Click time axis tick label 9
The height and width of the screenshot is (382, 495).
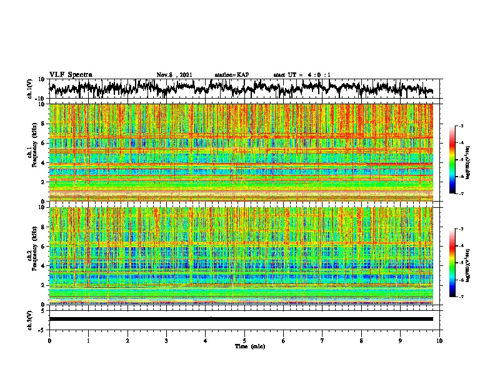tap(400, 341)
